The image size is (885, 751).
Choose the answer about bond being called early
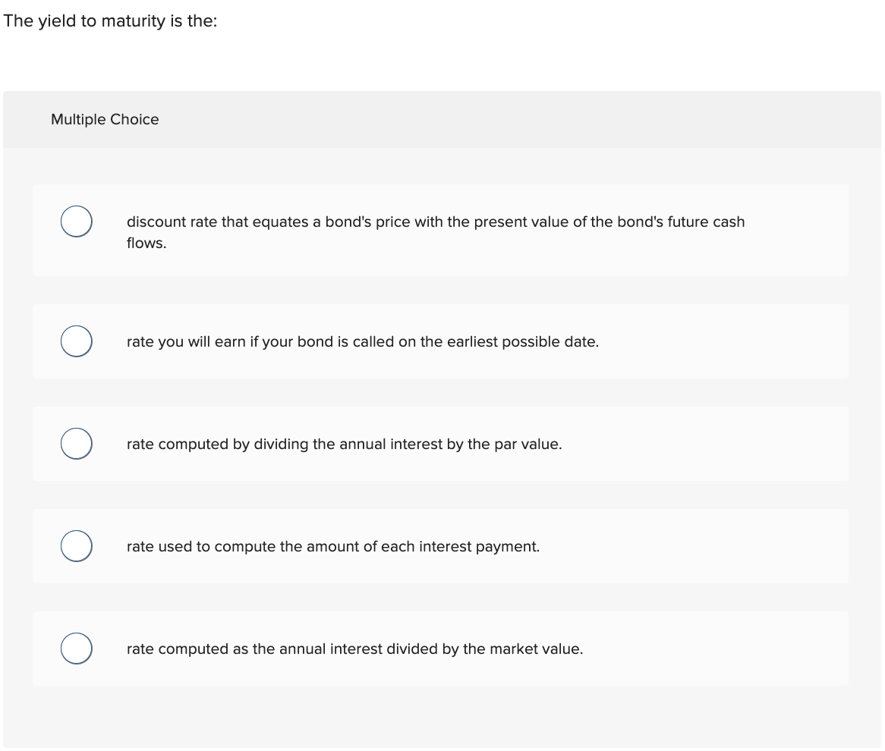pyautogui.click(x=363, y=341)
